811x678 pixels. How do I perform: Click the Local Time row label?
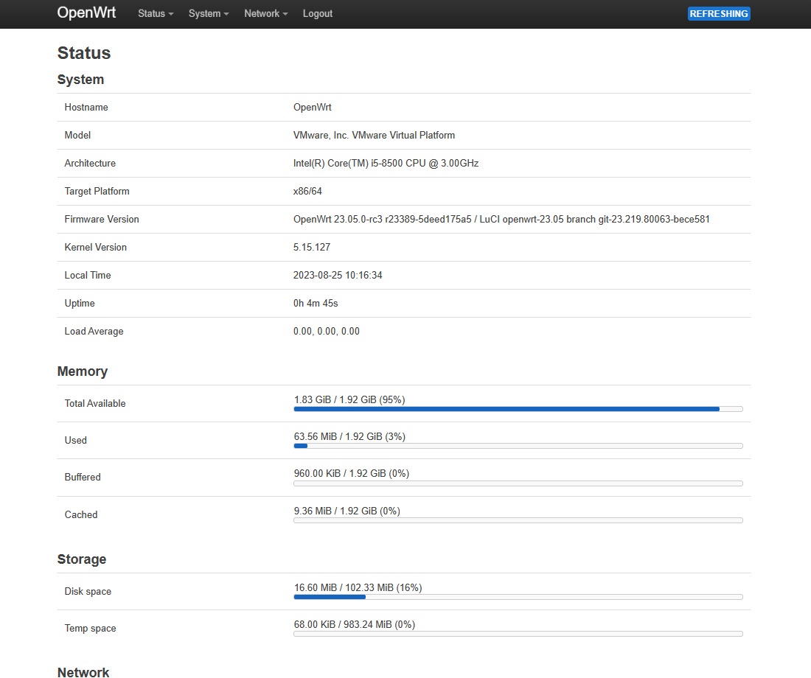coord(88,275)
